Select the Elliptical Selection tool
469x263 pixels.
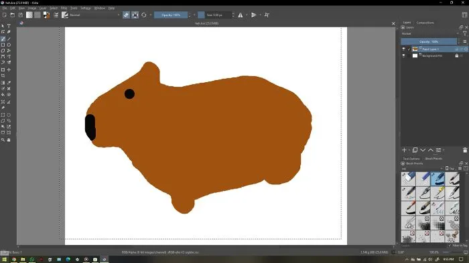pos(9,115)
